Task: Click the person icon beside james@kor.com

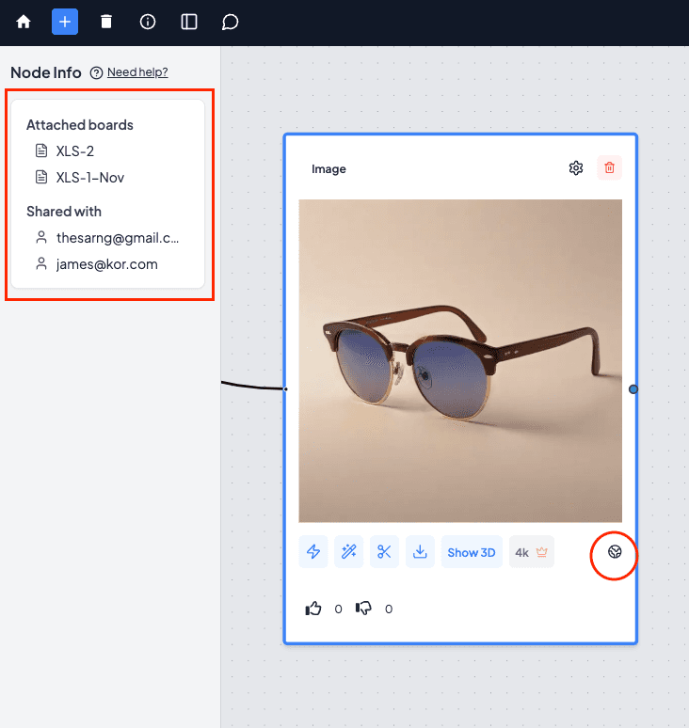Action: 41,263
